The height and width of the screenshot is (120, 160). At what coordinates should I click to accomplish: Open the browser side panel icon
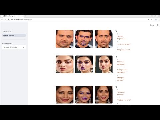(x=156, y=20)
